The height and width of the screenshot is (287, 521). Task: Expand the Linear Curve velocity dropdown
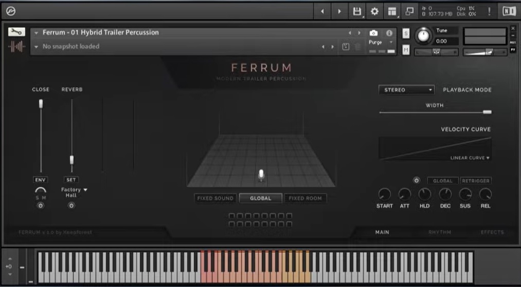click(x=470, y=158)
